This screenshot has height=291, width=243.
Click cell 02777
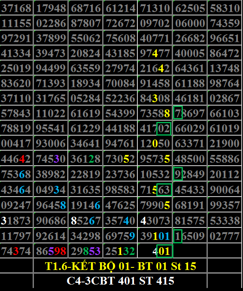pyautogui.click(x=225, y=236)
